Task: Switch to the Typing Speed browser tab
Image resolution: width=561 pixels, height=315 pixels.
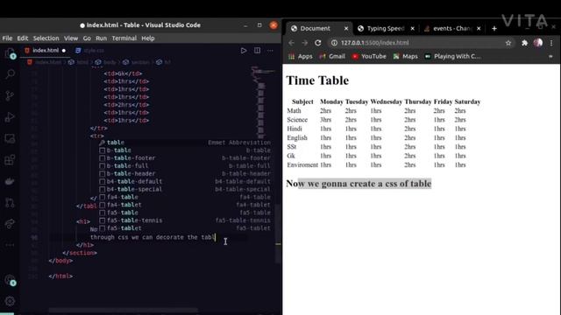Action: tap(386, 29)
